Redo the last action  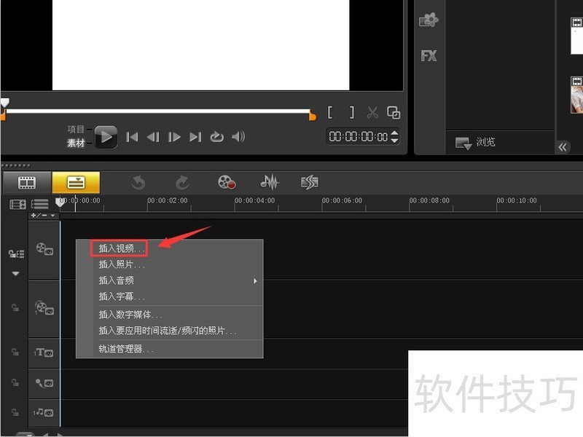click(x=182, y=183)
